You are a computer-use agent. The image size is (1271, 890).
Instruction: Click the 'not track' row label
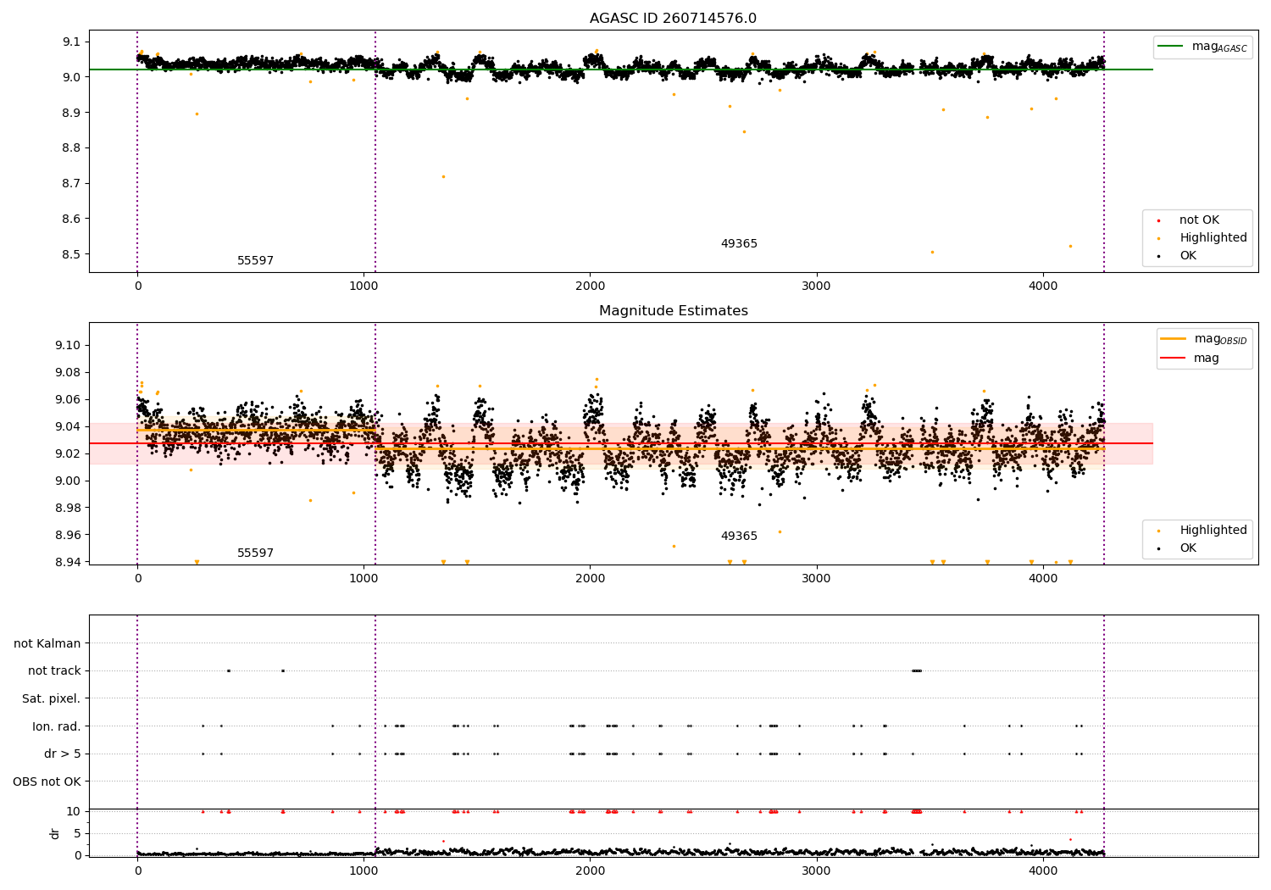(54, 671)
